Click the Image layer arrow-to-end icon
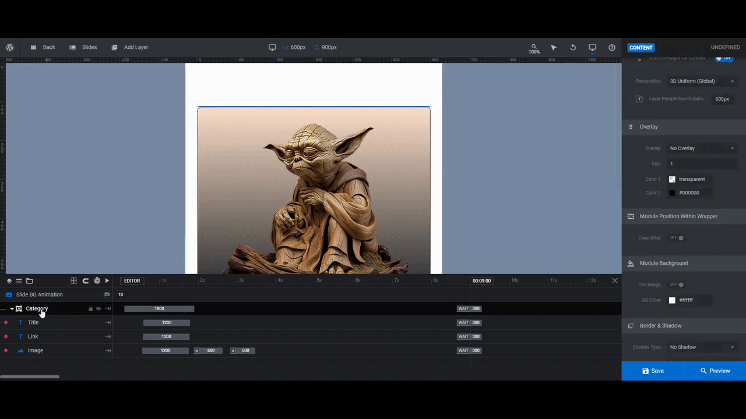The width and height of the screenshot is (746, 419). point(108,351)
